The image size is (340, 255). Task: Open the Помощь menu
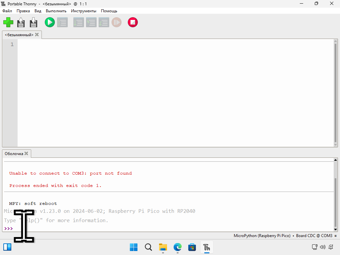pyautogui.click(x=109, y=11)
